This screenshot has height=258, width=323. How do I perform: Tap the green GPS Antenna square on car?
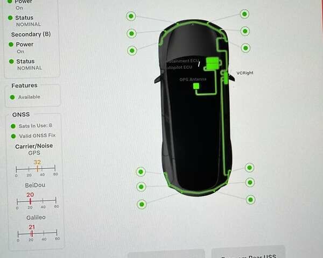(x=196, y=86)
